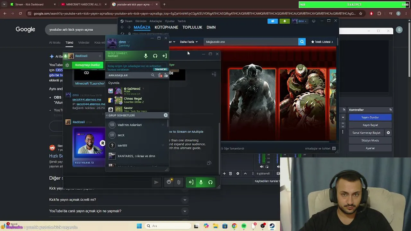Mute microphone in friends list voice bar
Viewport: 411px width, 231px height.
146,56
